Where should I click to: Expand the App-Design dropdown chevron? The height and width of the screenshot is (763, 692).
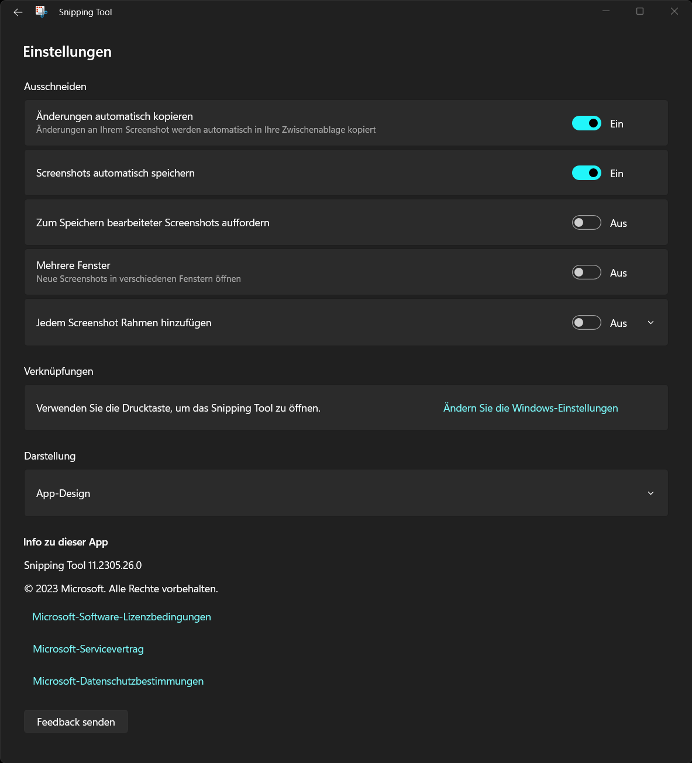pyautogui.click(x=650, y=493)
